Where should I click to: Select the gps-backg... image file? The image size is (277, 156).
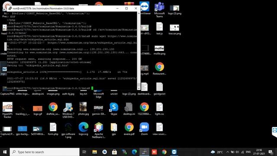tap(23, 130)
